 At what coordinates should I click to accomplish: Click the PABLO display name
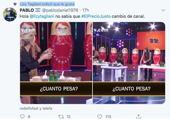pyautogui.click(x=27, y=10)
